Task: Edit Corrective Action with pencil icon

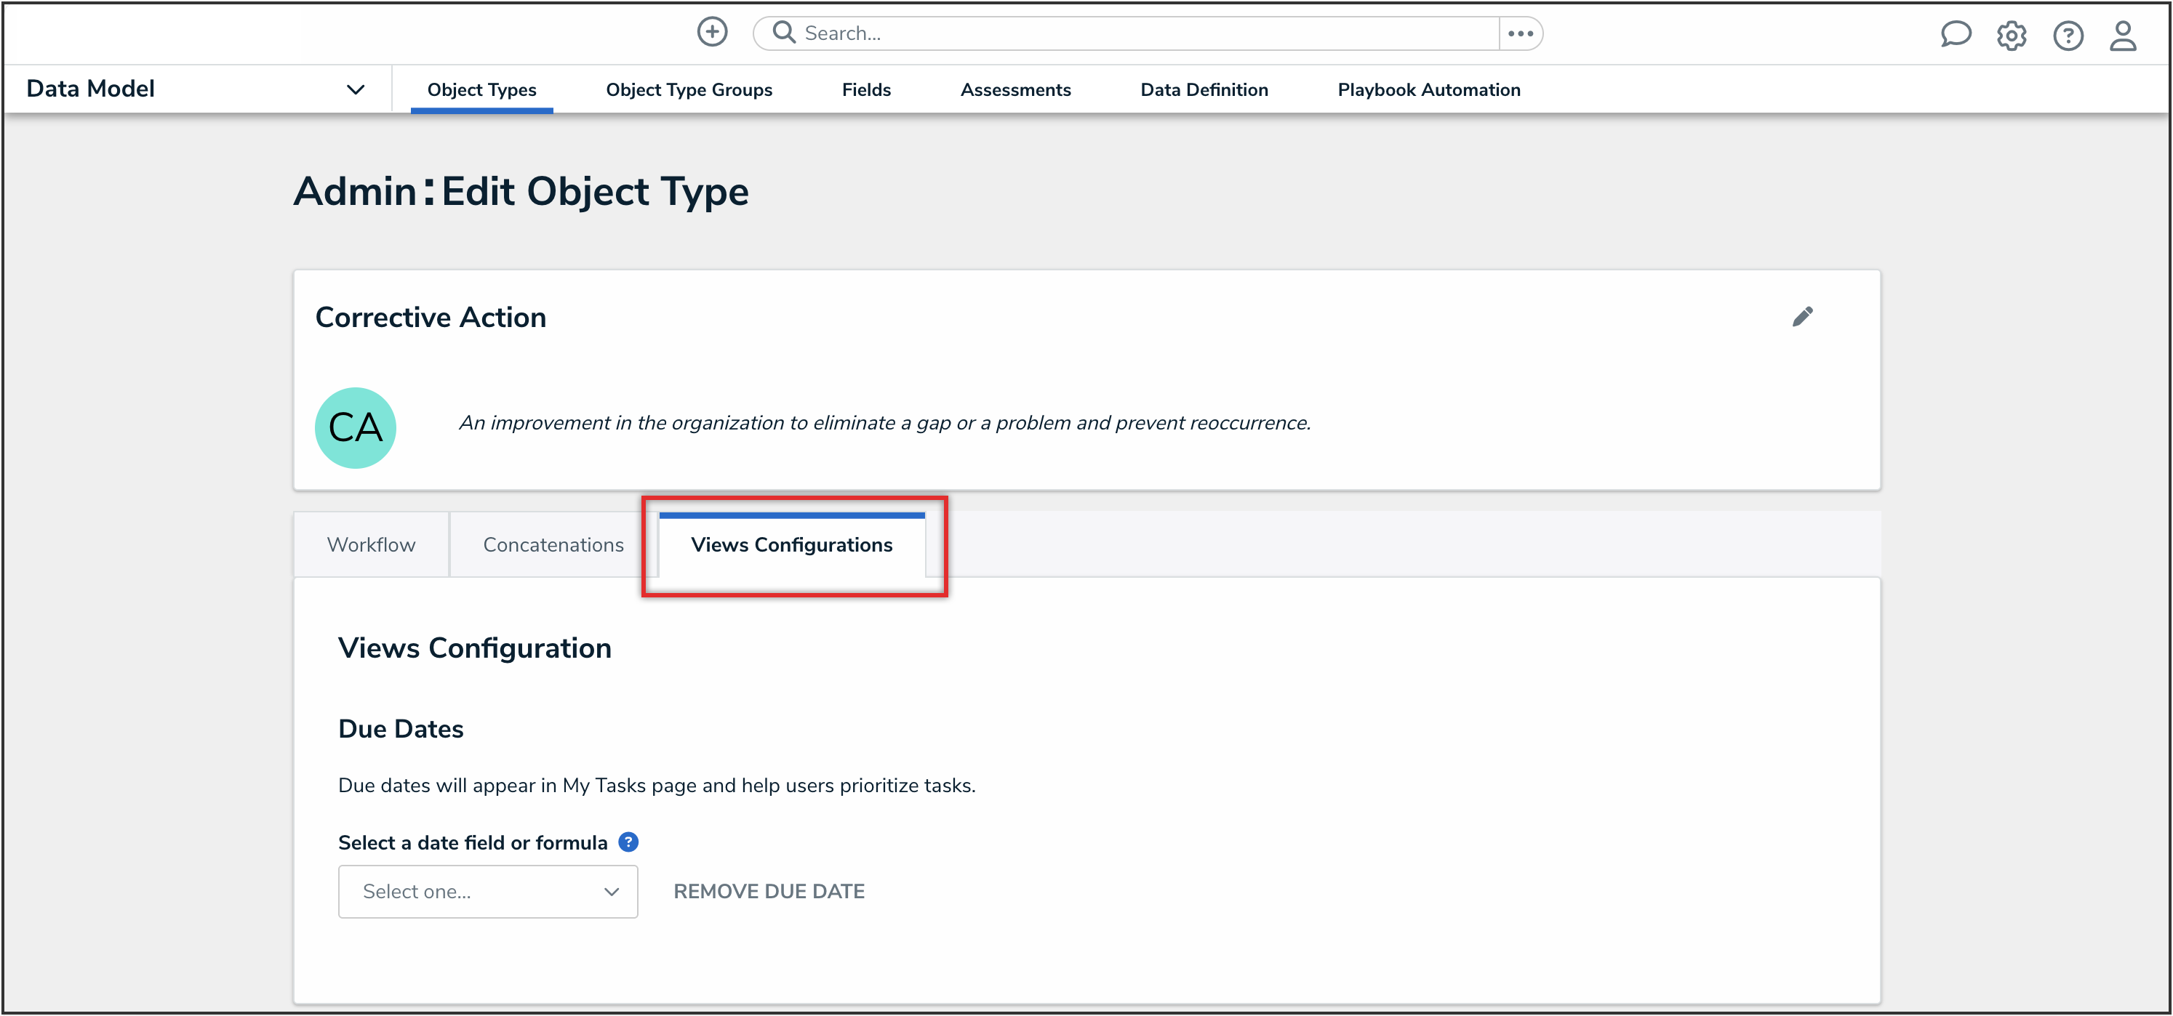Action: point(1802,317)
